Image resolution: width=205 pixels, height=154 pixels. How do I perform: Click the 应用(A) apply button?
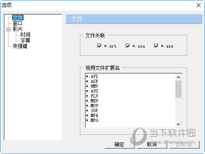coord(184,145)
